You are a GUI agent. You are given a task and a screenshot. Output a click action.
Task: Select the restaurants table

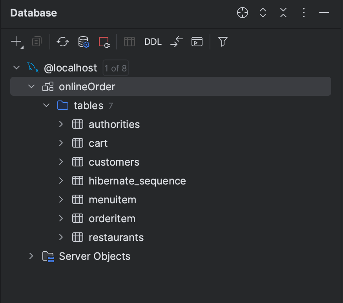click(116, 237)
